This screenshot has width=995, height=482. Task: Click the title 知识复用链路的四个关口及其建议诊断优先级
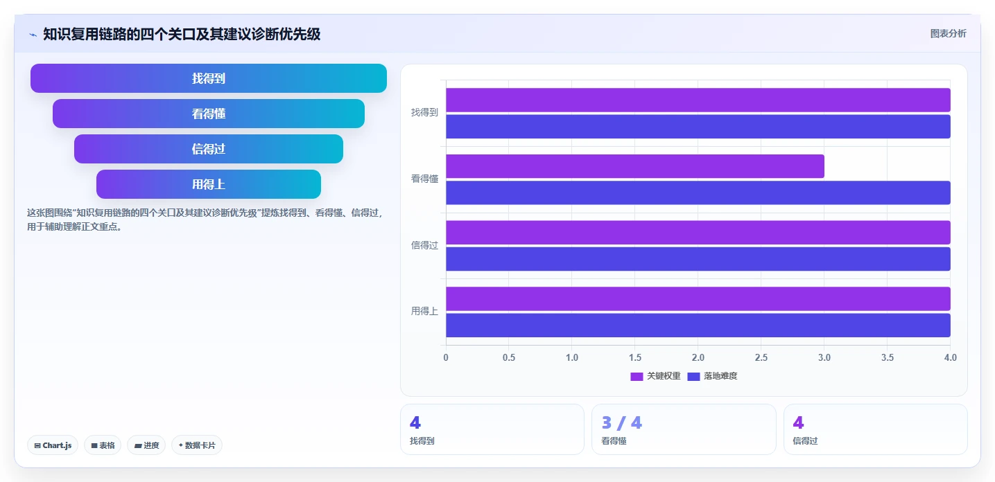click(x=182, y=34)
